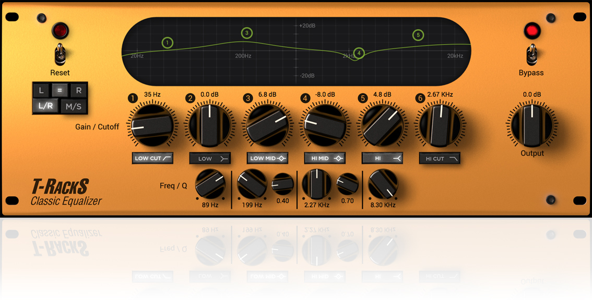592x302 pixels.
Task: Select the LOW CUT filter band
Action: coord(152,158)
